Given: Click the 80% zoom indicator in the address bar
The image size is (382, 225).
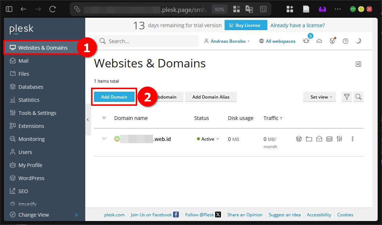Looking at the screenshot, I should pyautogui.click(x=219, y=9).
